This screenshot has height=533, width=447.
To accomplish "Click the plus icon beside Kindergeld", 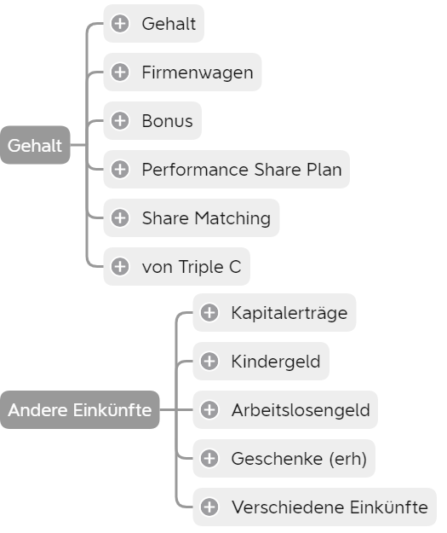I will click(209, 362).
